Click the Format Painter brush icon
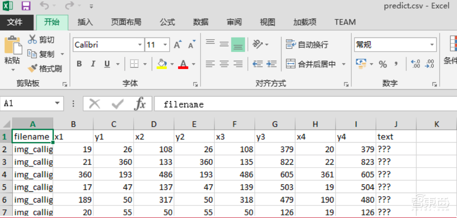The image size is (457, 218). (x=33, y=69)
